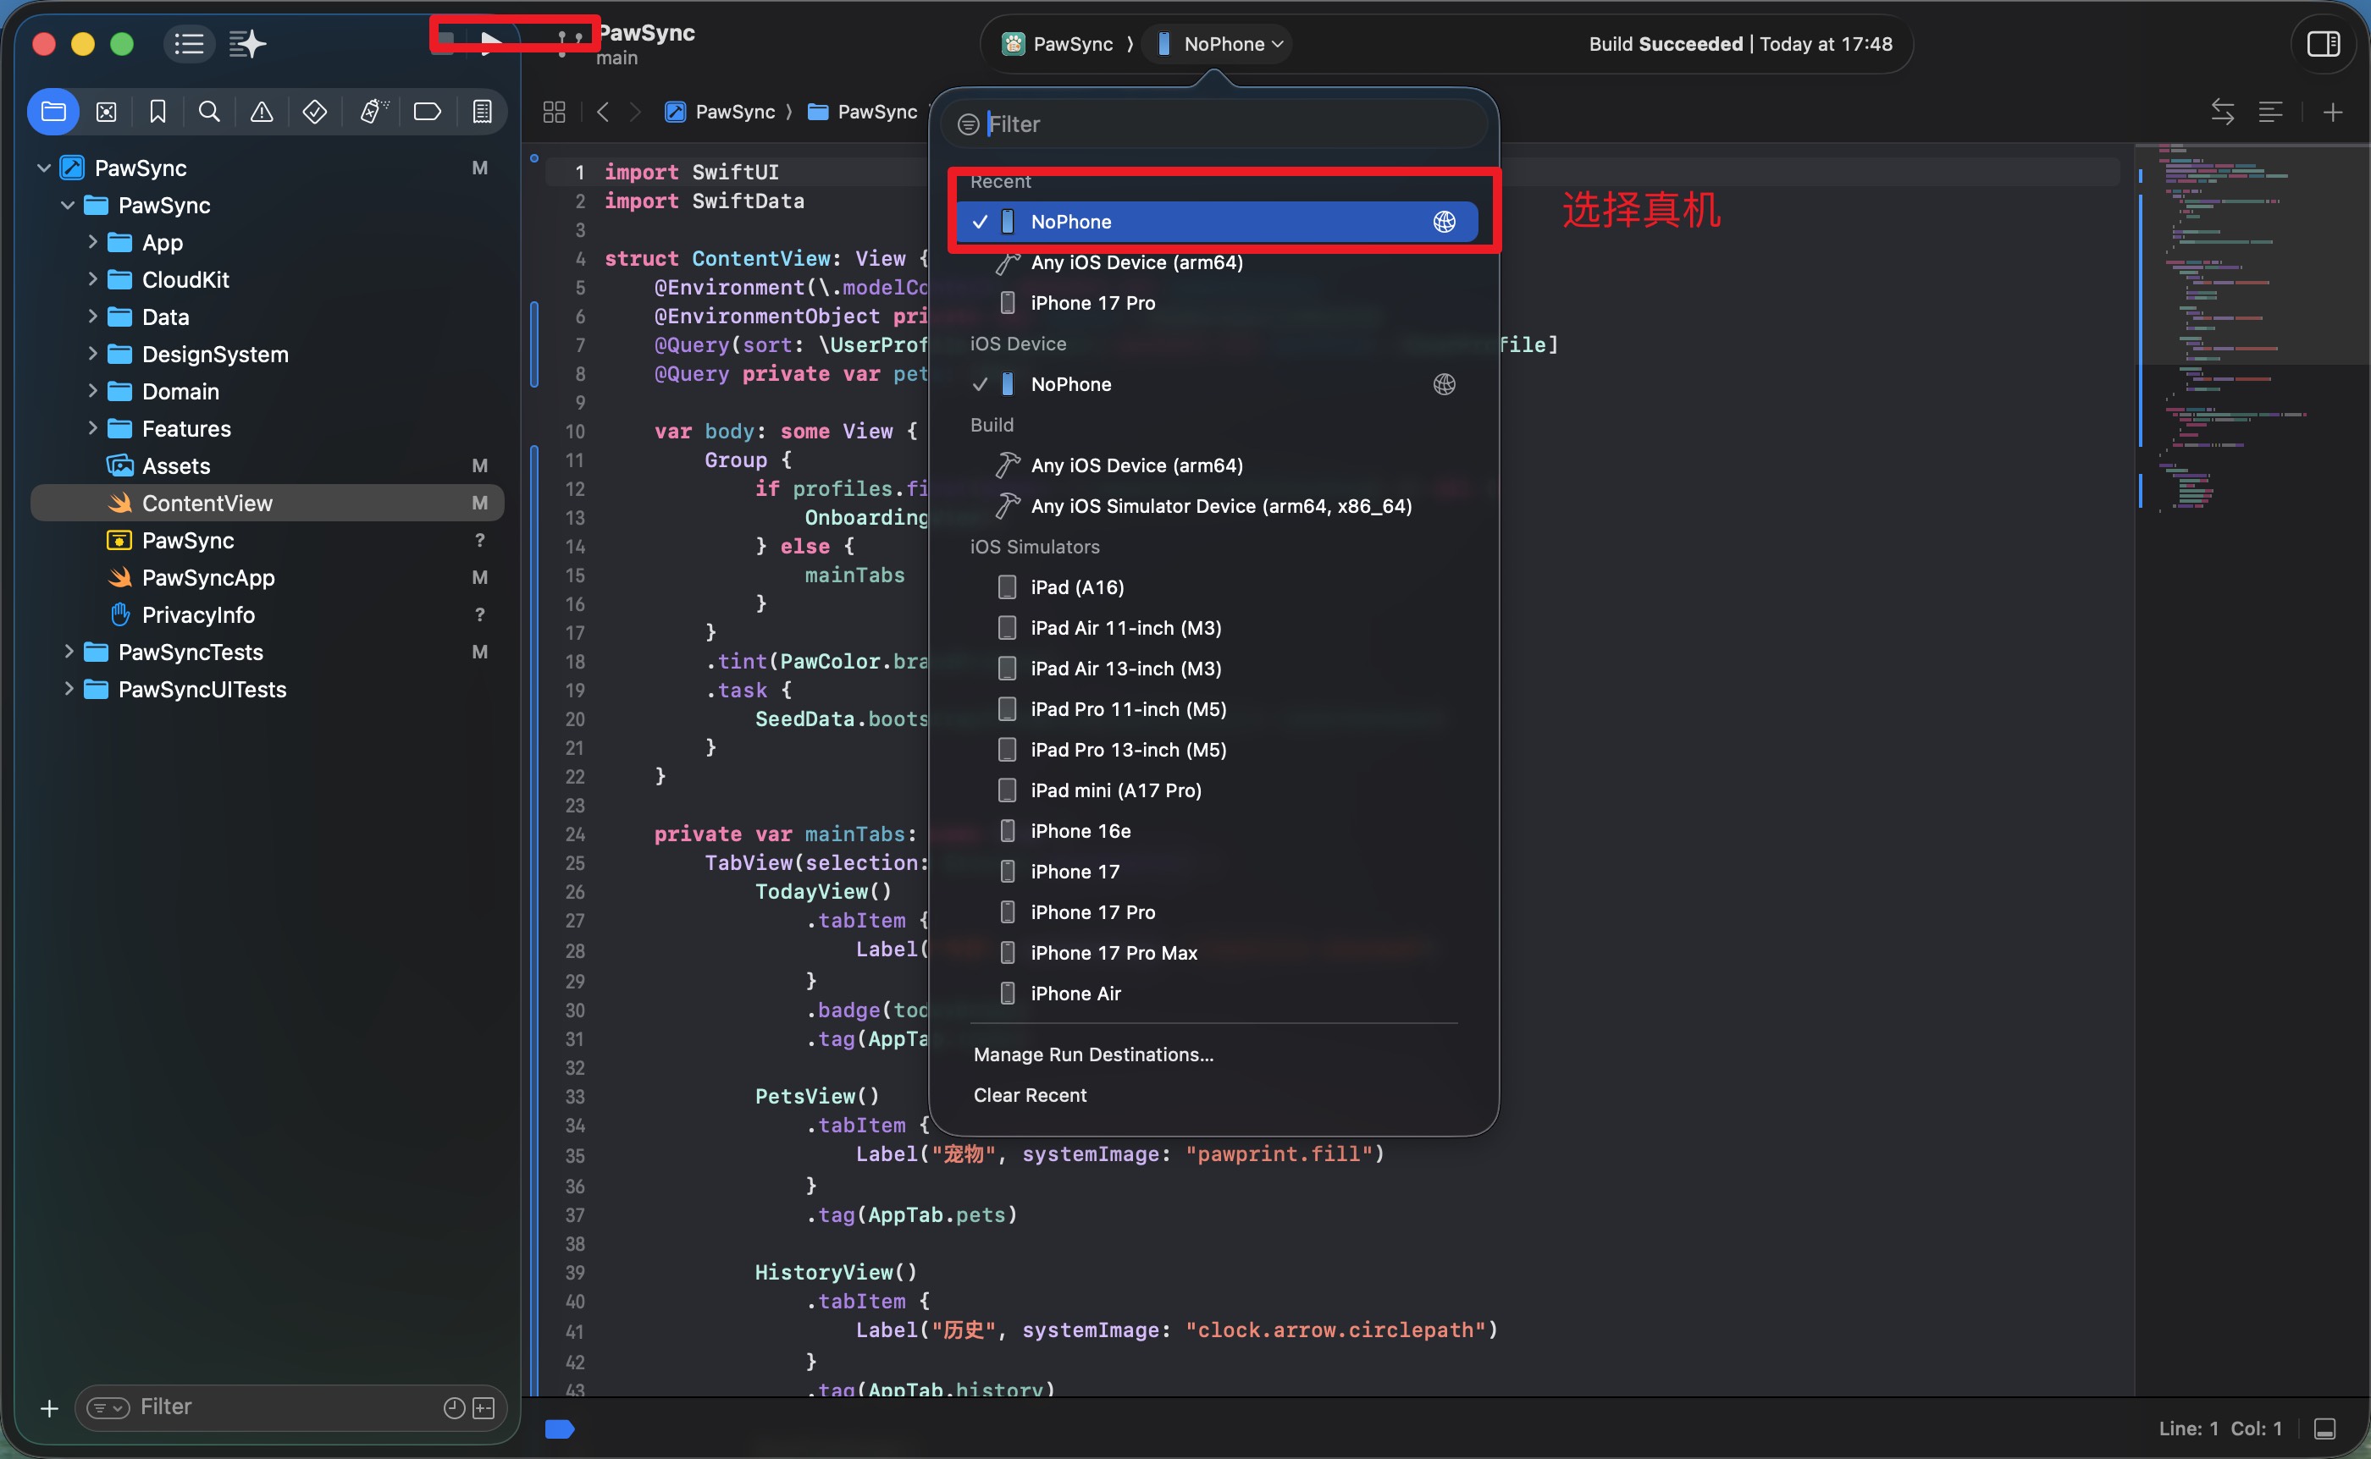This screenshot has width=2371, height=1459.
Task: Expand the PawSyncUITests folder
Action: click(x=68, y=689)
